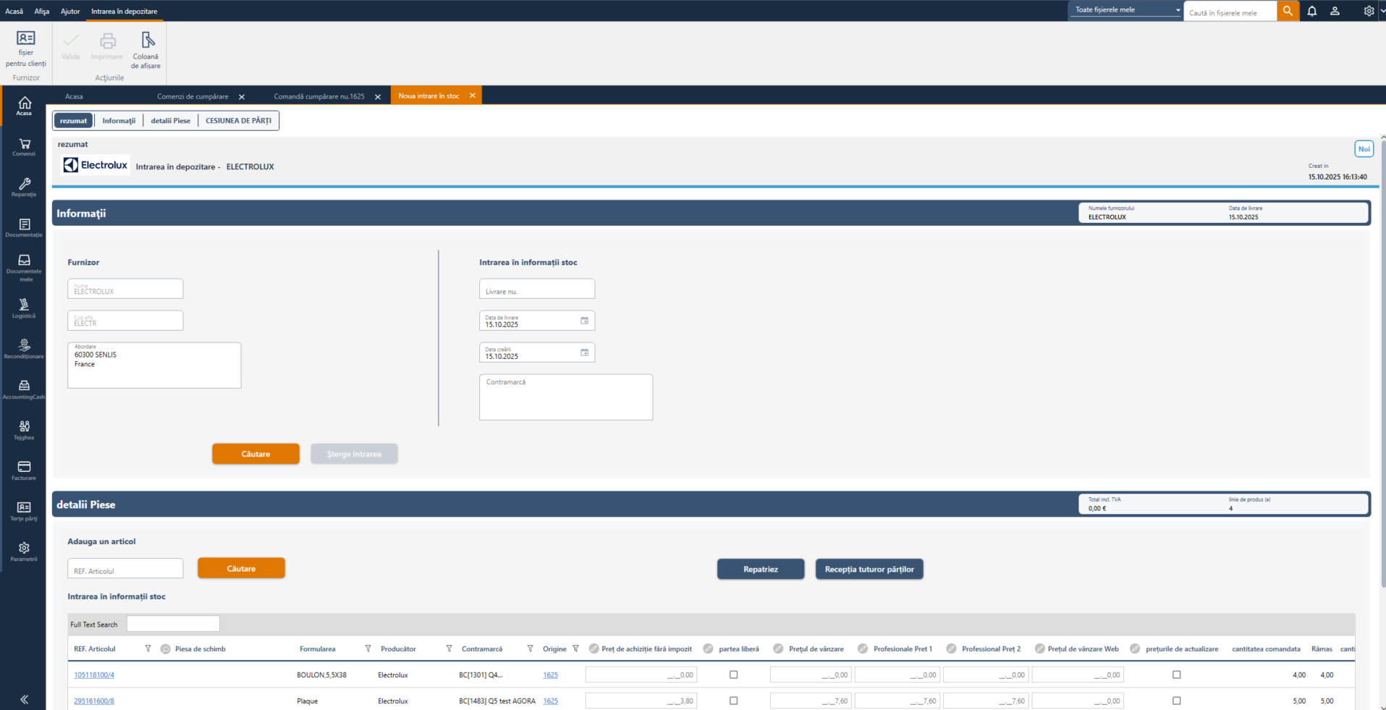Open filter for REF. Articolul column

point(148,648)
